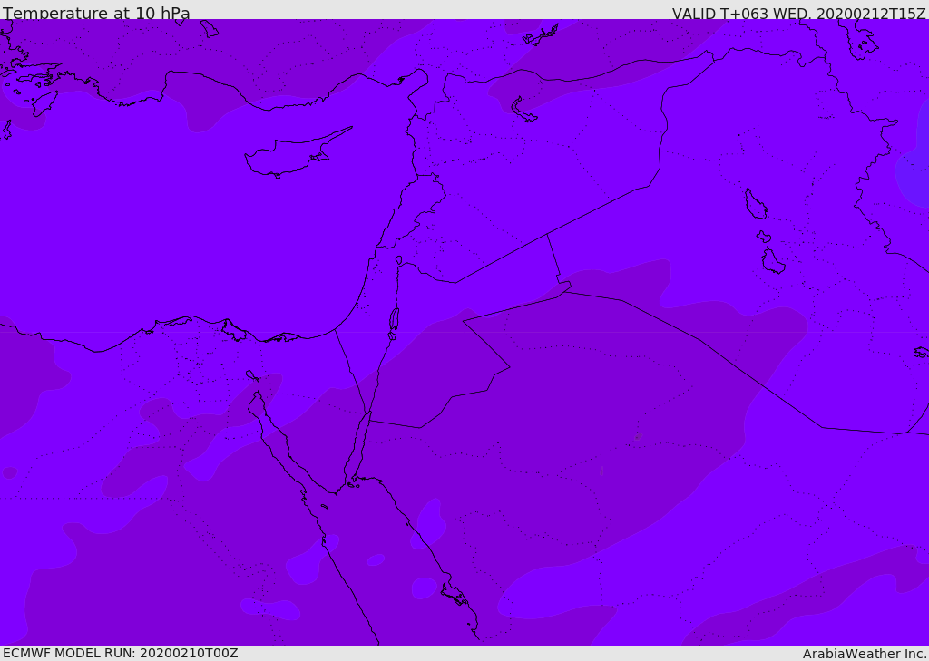Image resolution: width=929 pixels, height=661 pixels.
Task: Click the 'VALID T+063 WED. 20200212T15Z' label
Action: [798, 14]
